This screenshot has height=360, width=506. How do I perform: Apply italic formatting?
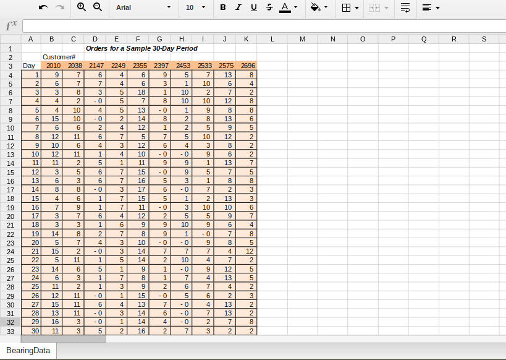(237, 8)
